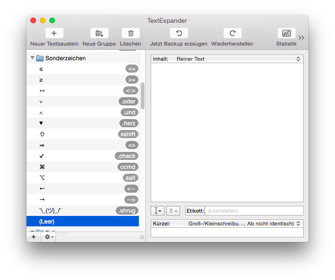Click the Etikett label input field
Image resolution: width=335 pixels, height=280 pixels.
[254, 211]
